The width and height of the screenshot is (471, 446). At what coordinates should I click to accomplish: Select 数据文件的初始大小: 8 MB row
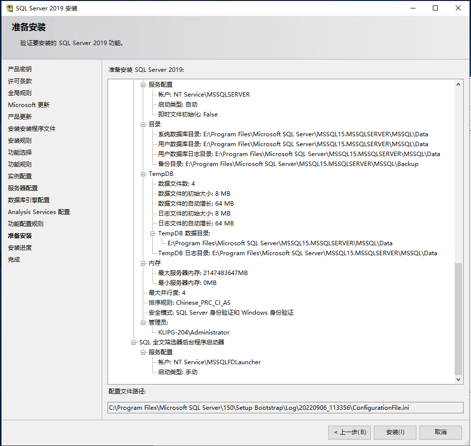tap(194, 194)
